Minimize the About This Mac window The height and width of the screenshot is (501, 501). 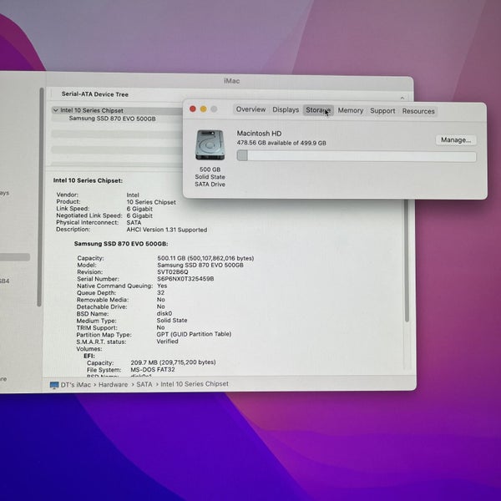coord(203,109)
